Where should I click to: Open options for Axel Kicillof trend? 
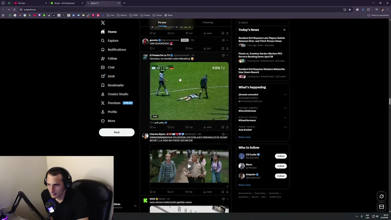[x=285, y=127]
